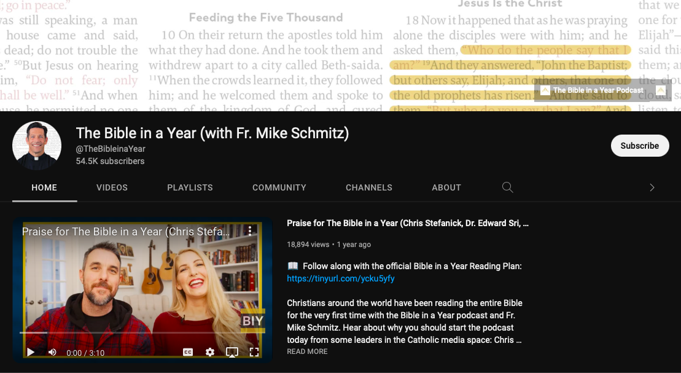Viewport: 681px width, 373px height.
Task: Go to the CHANNELS tab
Action: [368, 187]
